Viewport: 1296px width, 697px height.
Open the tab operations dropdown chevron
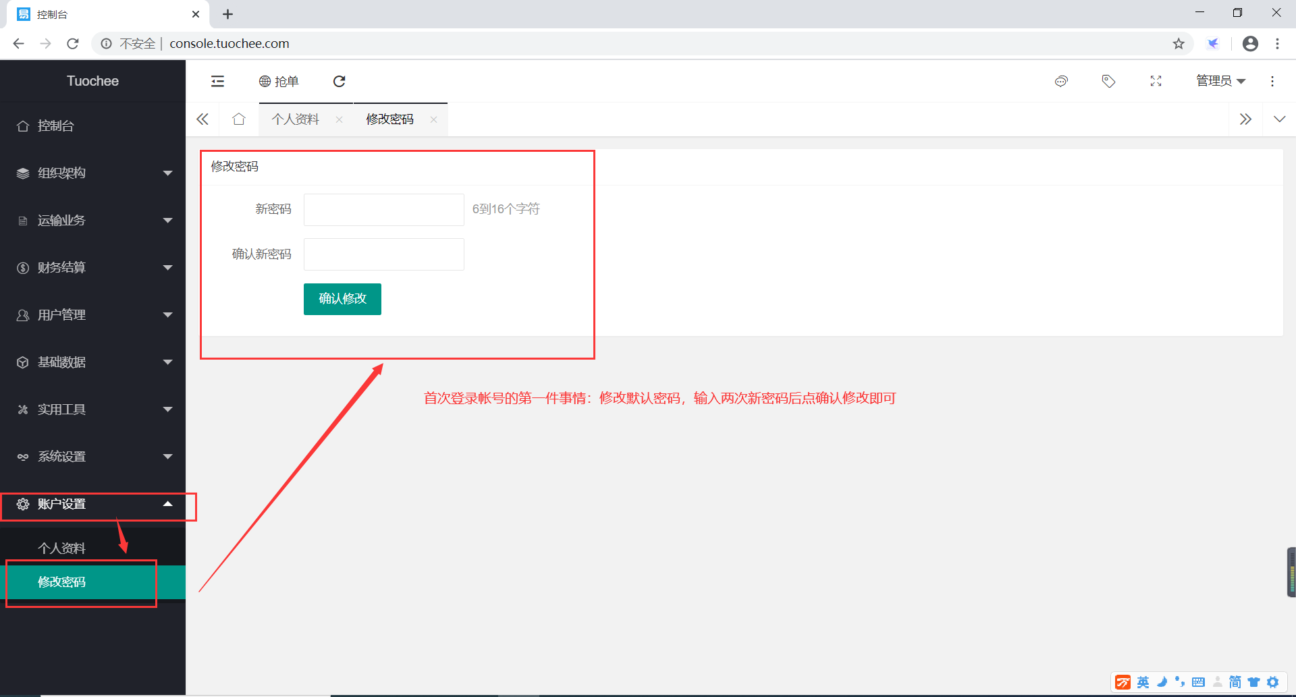[x=1279, y=119]
